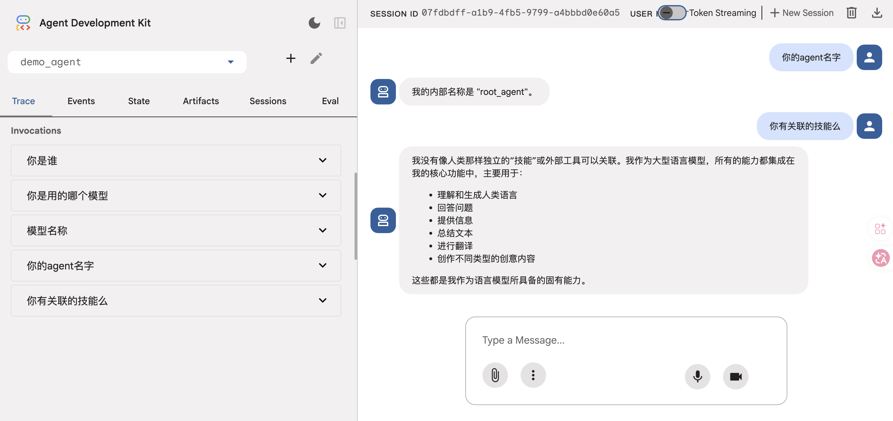Click the 你有关联的技能么 chat bubble
The height and width of the screenshot is (421, 893).
point(805,126)
